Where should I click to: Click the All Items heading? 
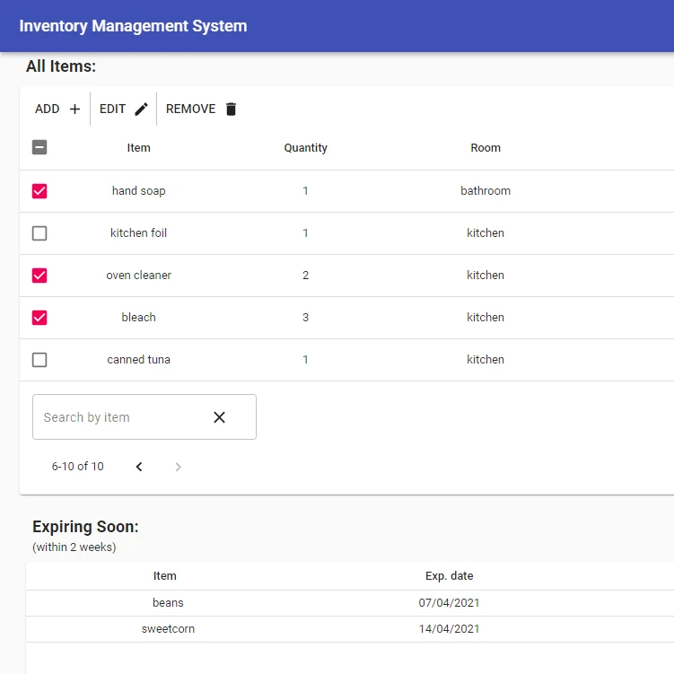click(61, 66)
